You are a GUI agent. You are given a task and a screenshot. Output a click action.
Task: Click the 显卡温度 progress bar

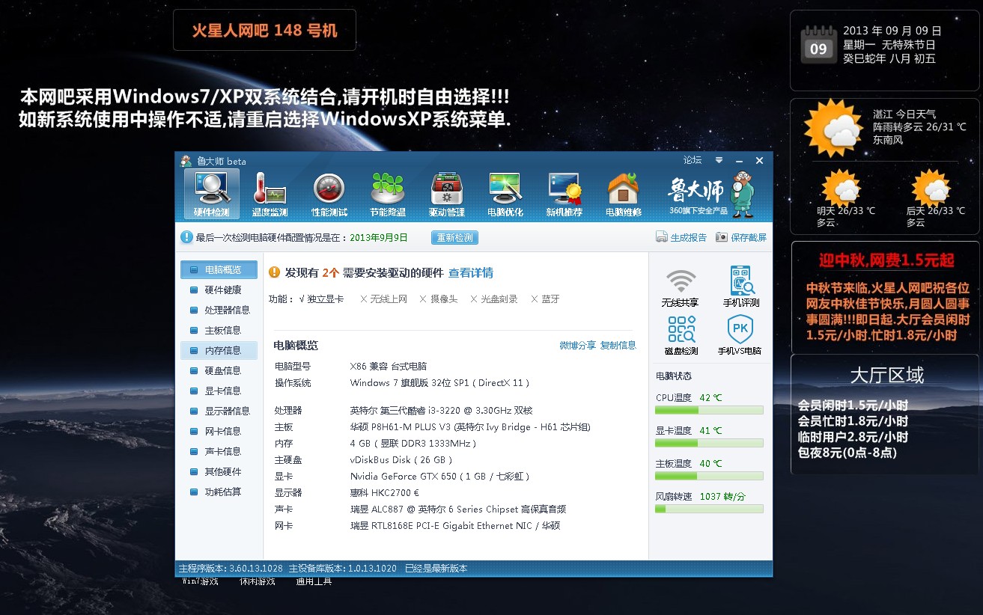tap(709, 443)
